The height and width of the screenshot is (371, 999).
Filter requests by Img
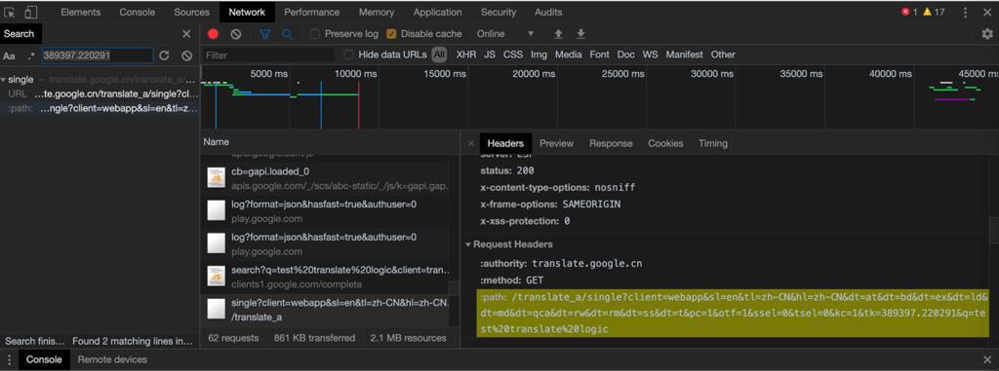(x=539, y=55)
